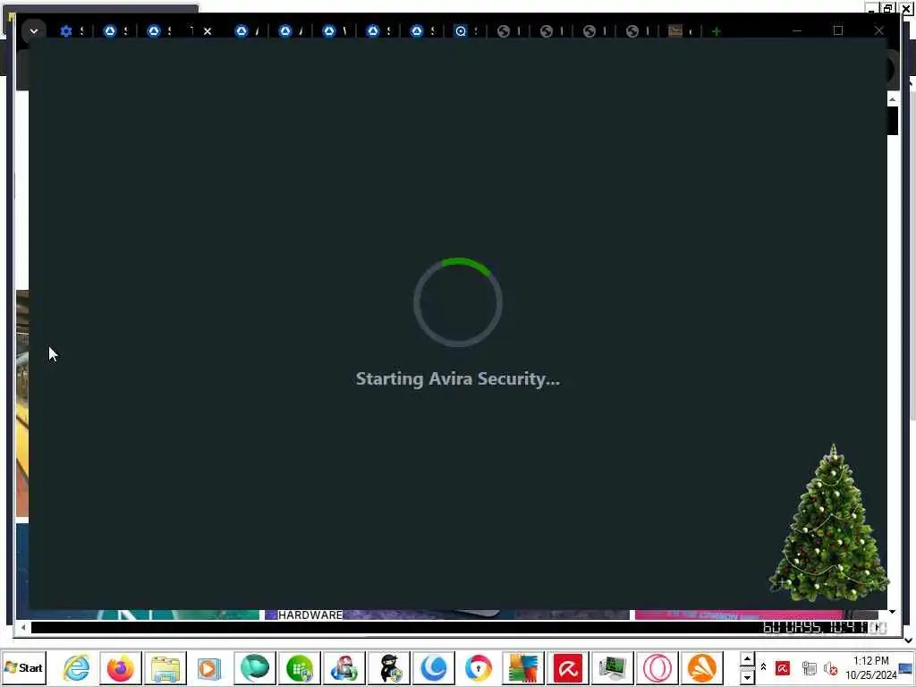Click the green dotted sphere taskbar icon
This screenshot has width=916, height=687.
pyautogui.click(x=299, y=667)
